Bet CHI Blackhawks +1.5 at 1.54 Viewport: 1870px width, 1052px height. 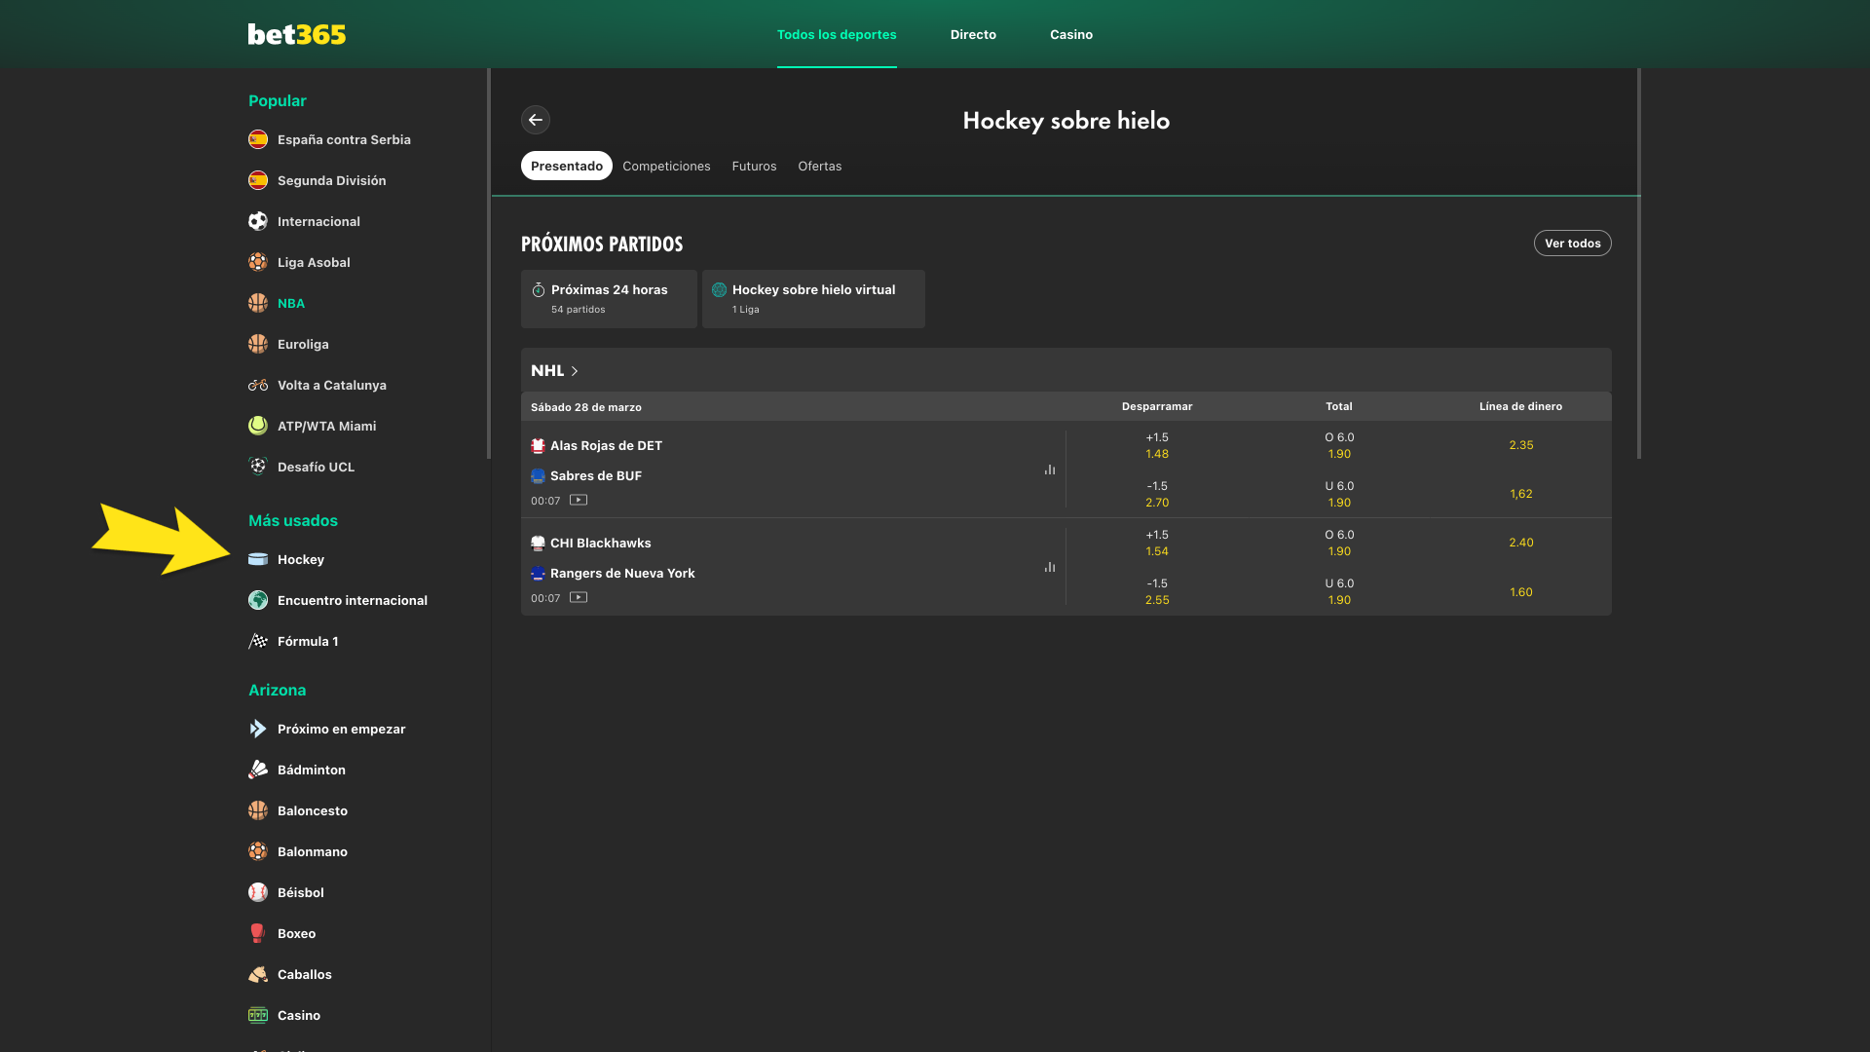pyautogui.click(x=1157, y=543)
